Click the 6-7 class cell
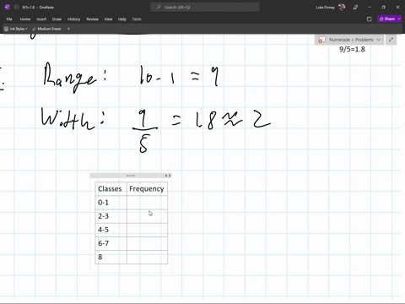405x304 pixels. (x=111, y=243)
